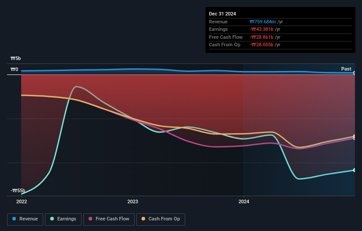Click the 2023 x-axis label

[133, 202]
